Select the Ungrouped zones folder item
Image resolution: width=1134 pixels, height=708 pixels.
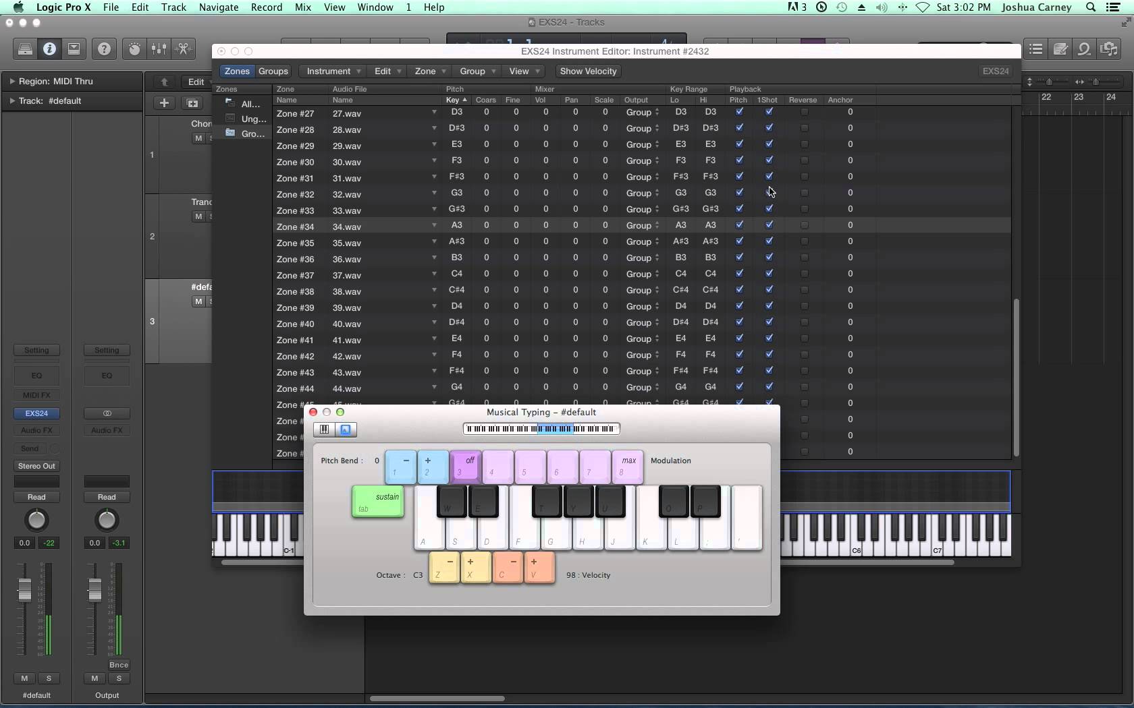point(246,119)
